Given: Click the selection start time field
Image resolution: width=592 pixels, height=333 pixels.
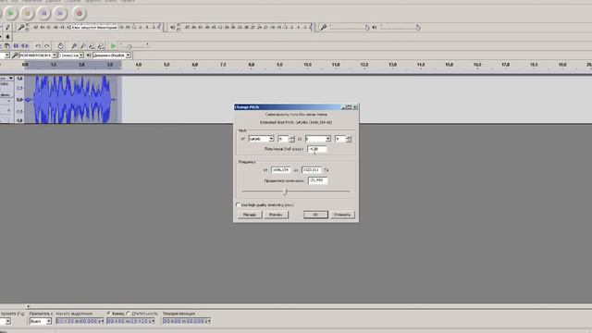Looking at the screenshot, I should click(80, 321).
